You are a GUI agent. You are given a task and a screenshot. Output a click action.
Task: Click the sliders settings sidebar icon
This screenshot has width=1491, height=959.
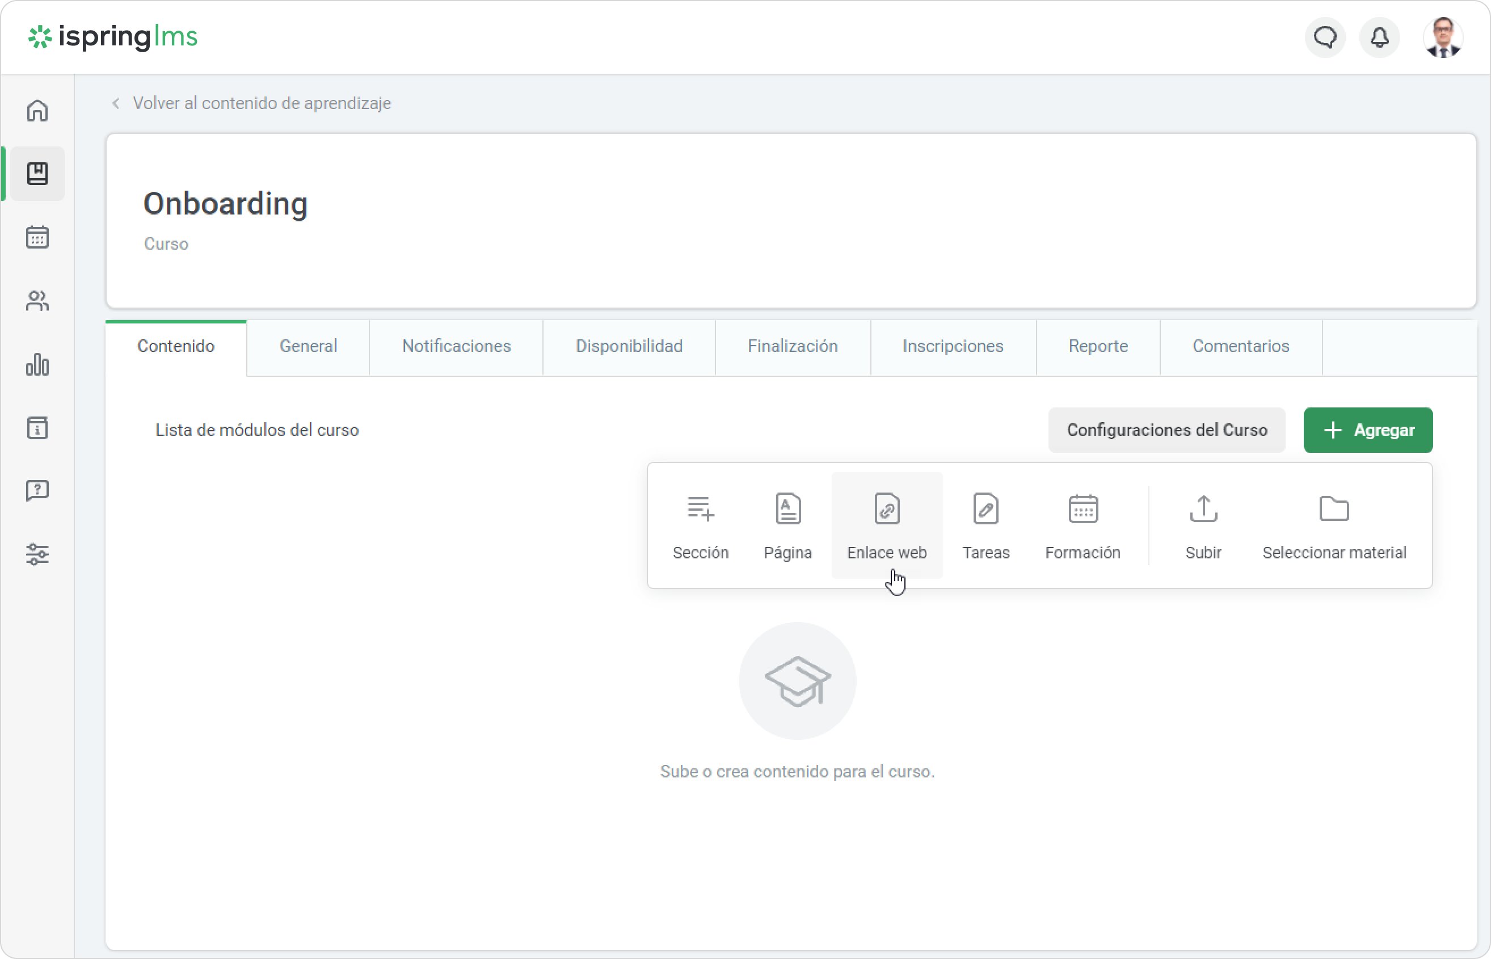click(x=37, y=554)
